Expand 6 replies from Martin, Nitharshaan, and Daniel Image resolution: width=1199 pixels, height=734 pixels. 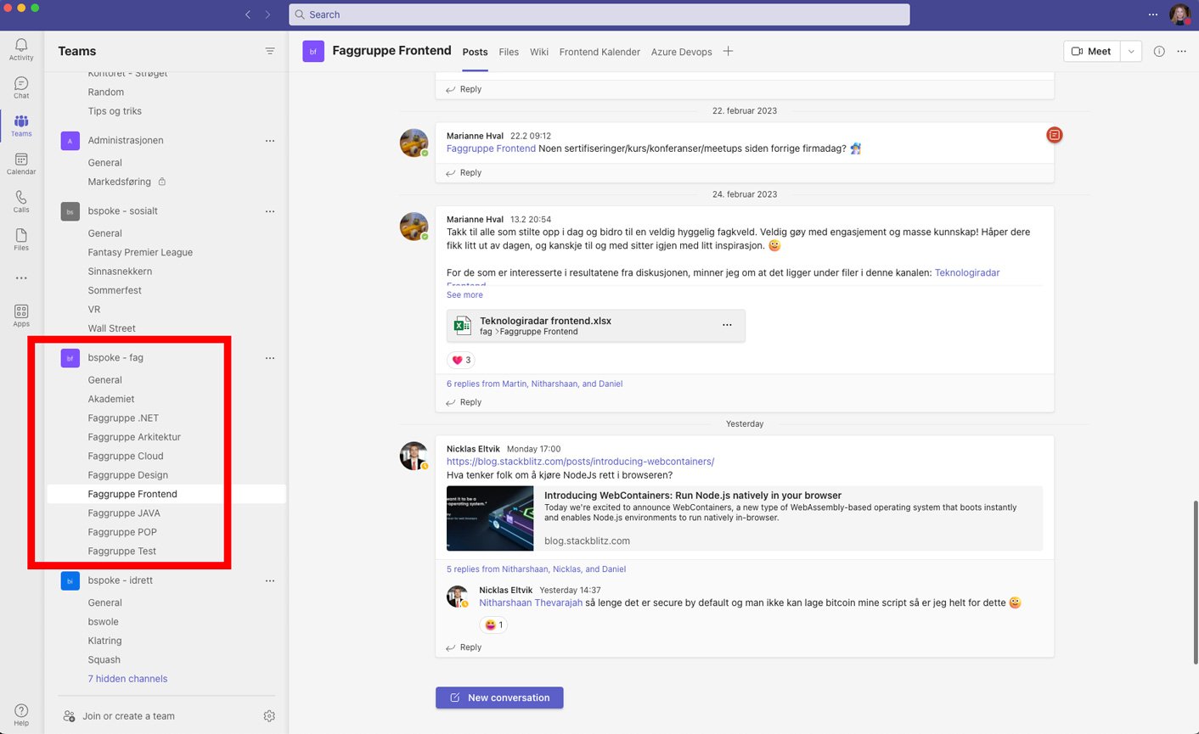point(535,384)
